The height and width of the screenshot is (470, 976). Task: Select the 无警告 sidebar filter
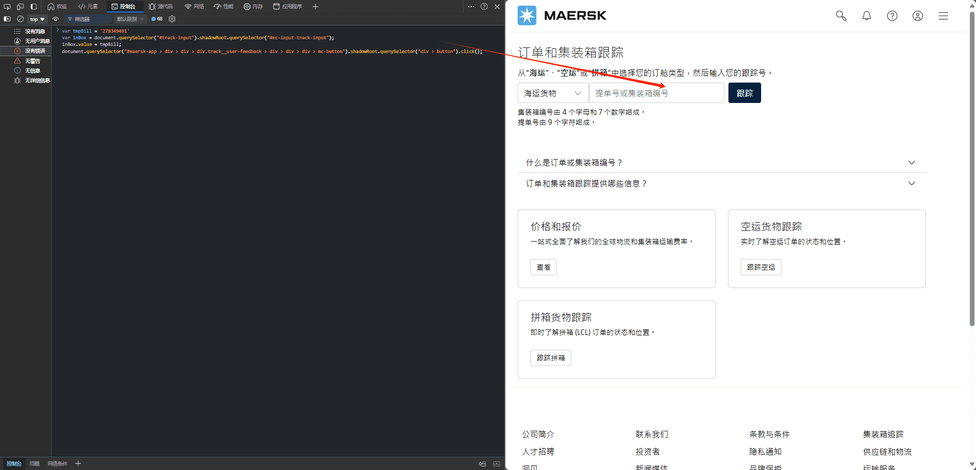[26, 61]
